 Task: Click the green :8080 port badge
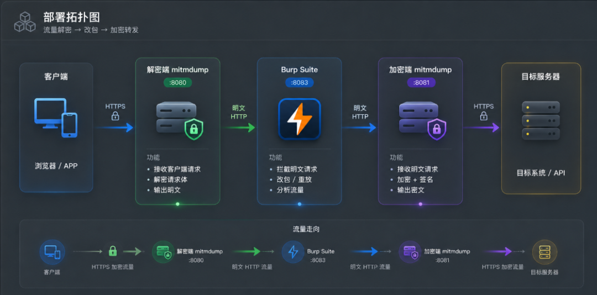click(x=178, y=83)
